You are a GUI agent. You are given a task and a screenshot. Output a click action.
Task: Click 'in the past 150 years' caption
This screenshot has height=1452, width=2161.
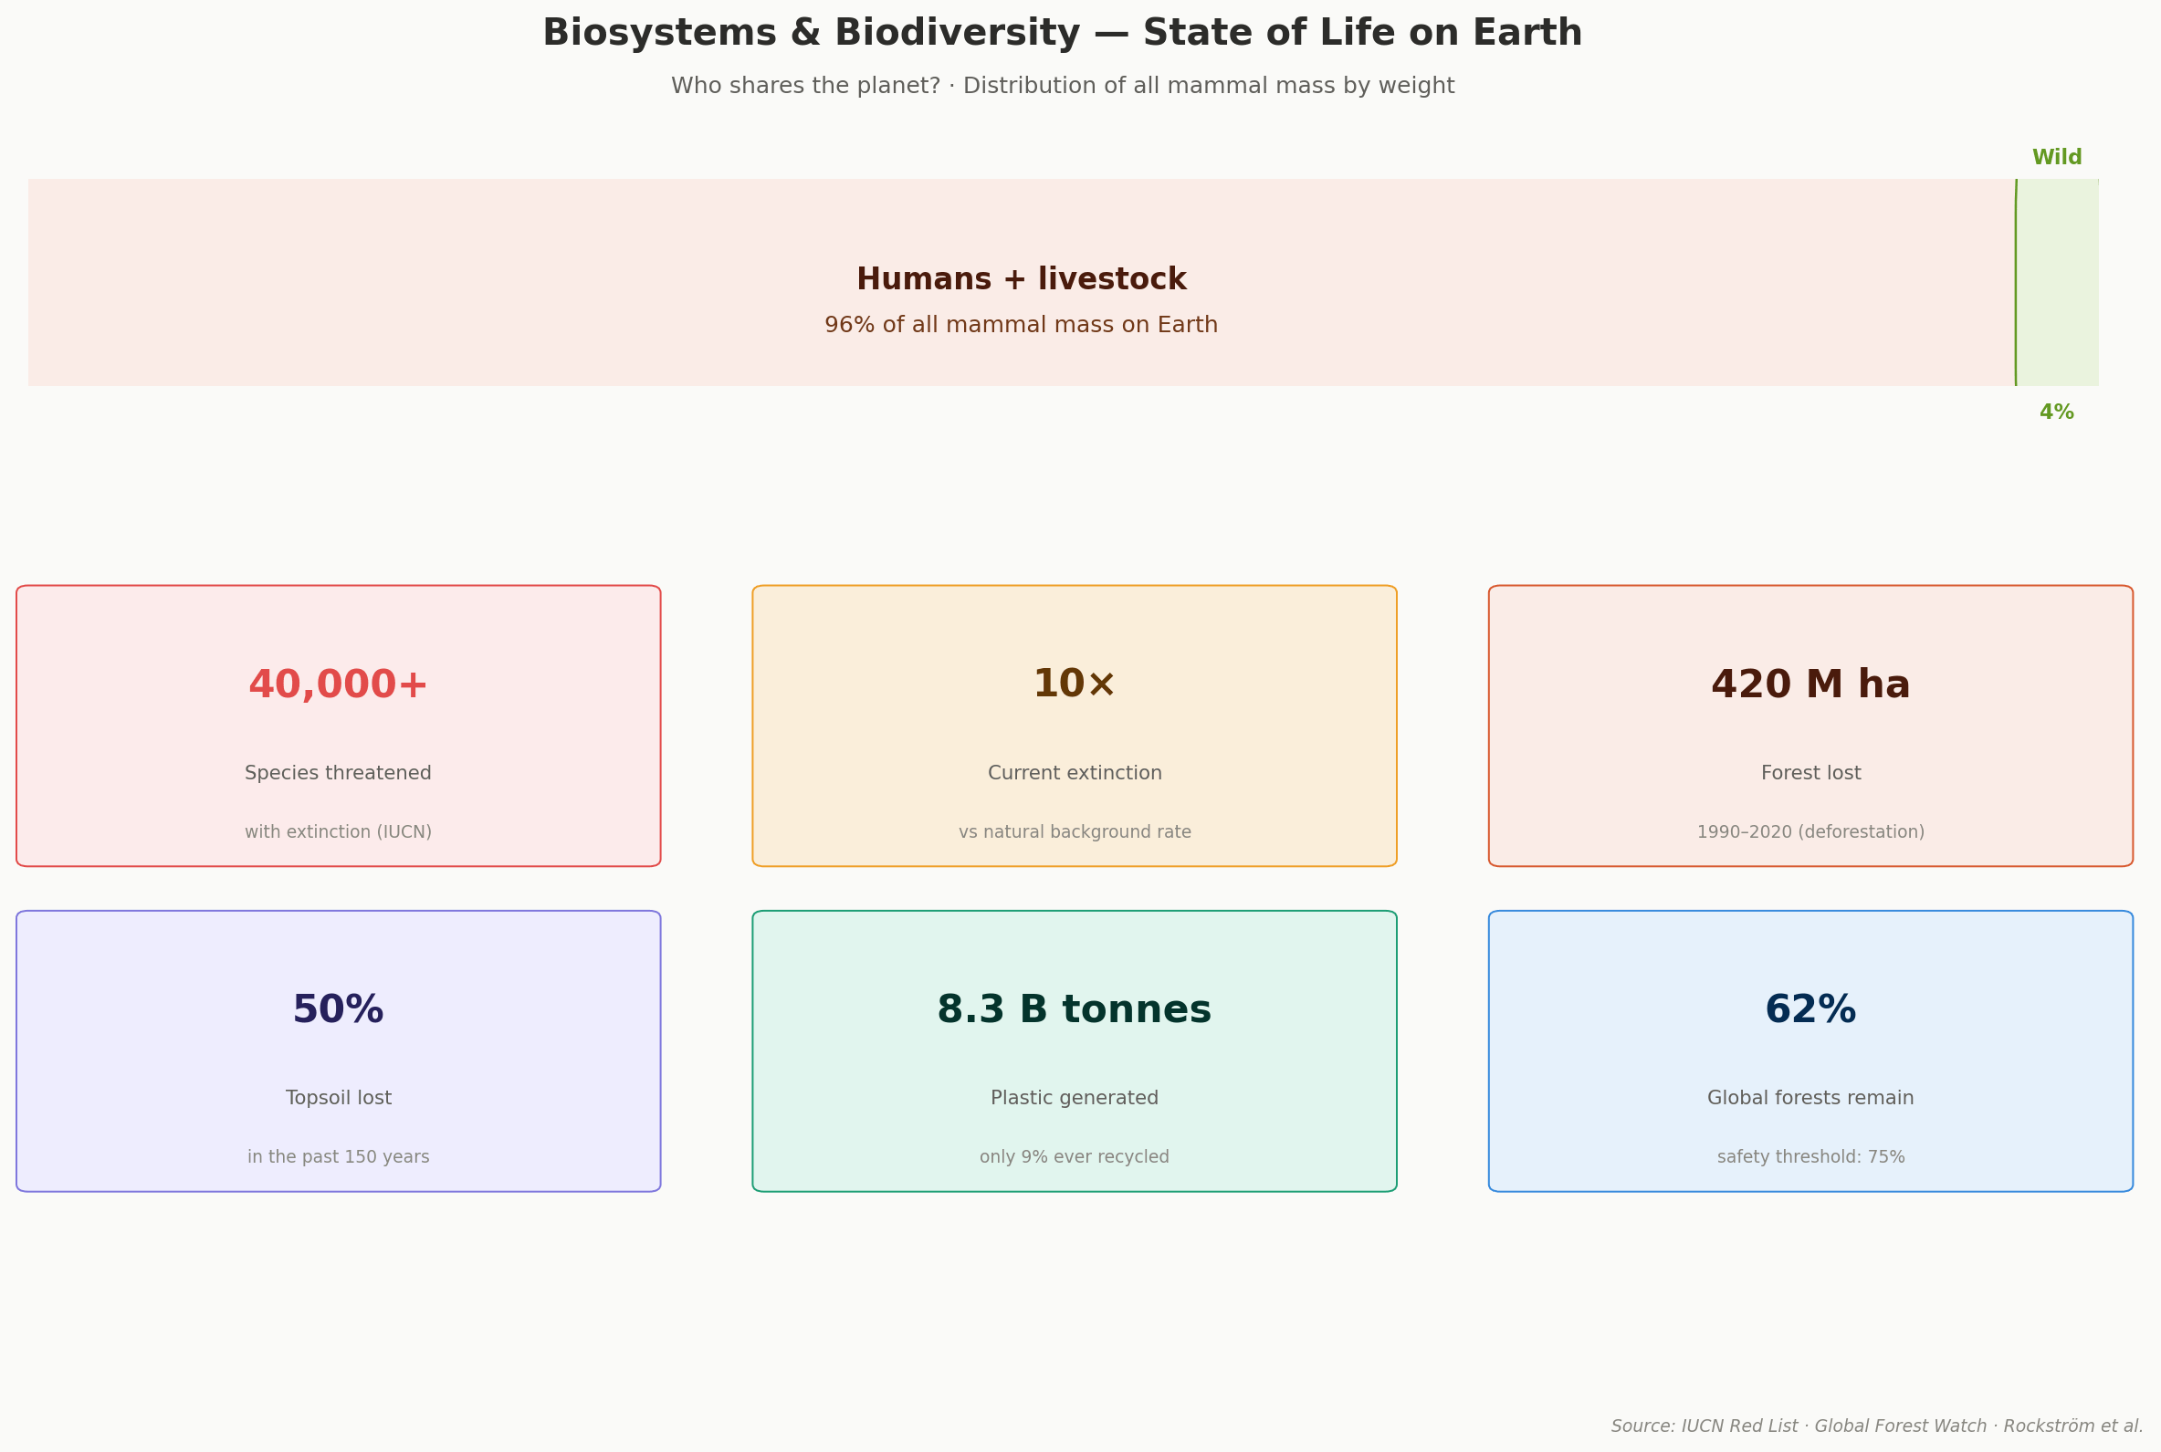pyautogui.click(x=338, y=1157)
